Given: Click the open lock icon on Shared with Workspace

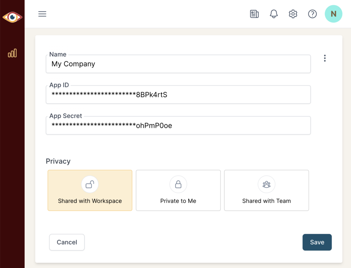Looking at the screenshot, I should 89,184.
